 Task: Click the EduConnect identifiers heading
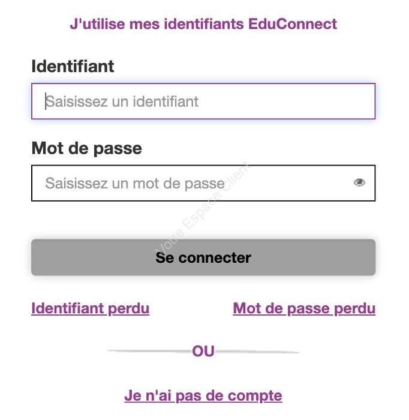coord(203,24)
